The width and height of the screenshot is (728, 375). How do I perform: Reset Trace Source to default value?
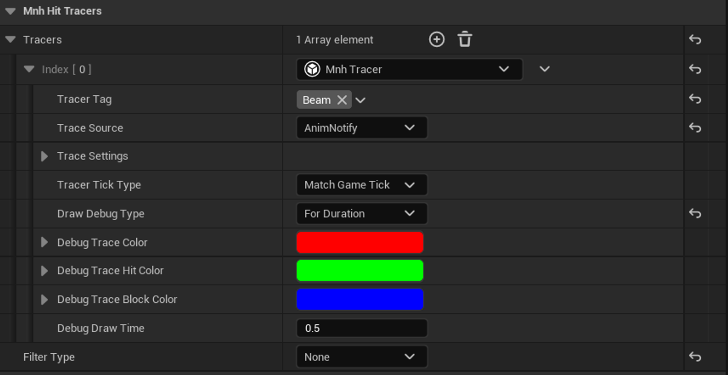tap(695, 128)
